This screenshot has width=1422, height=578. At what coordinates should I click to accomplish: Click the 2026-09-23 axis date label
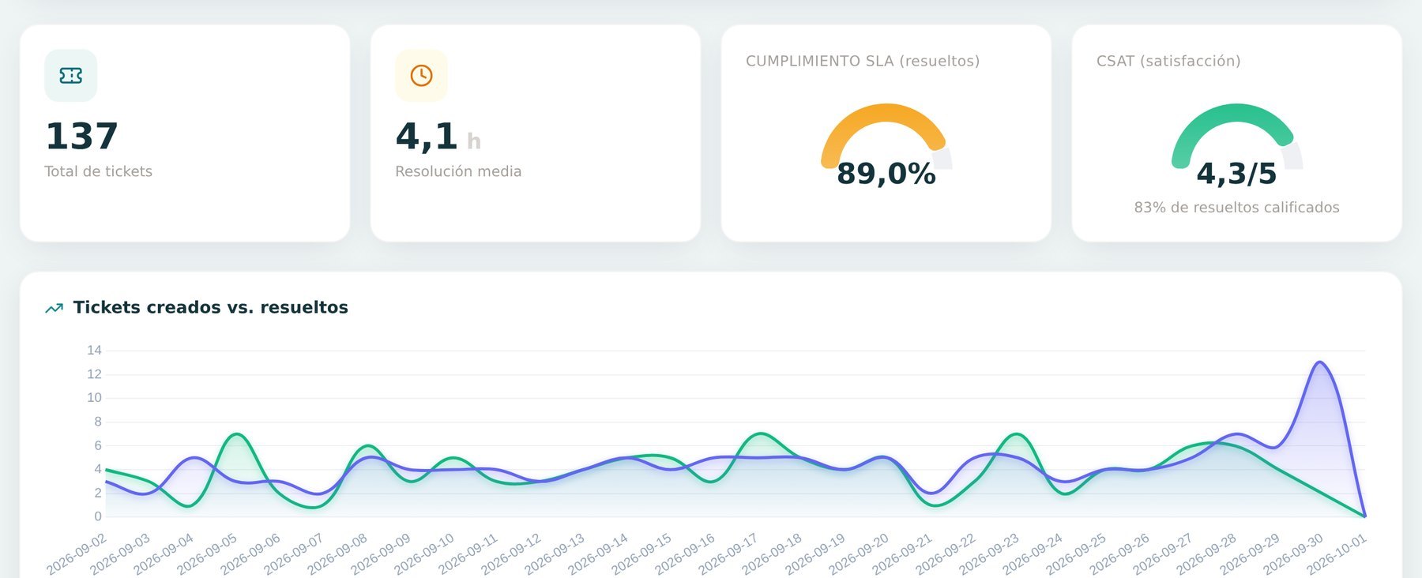989,554
